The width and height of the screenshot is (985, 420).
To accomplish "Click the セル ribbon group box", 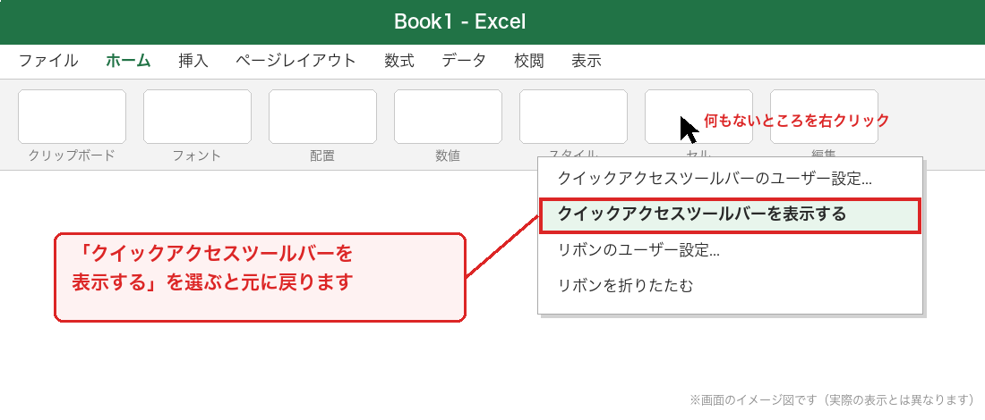I will (x=698, y=116).
